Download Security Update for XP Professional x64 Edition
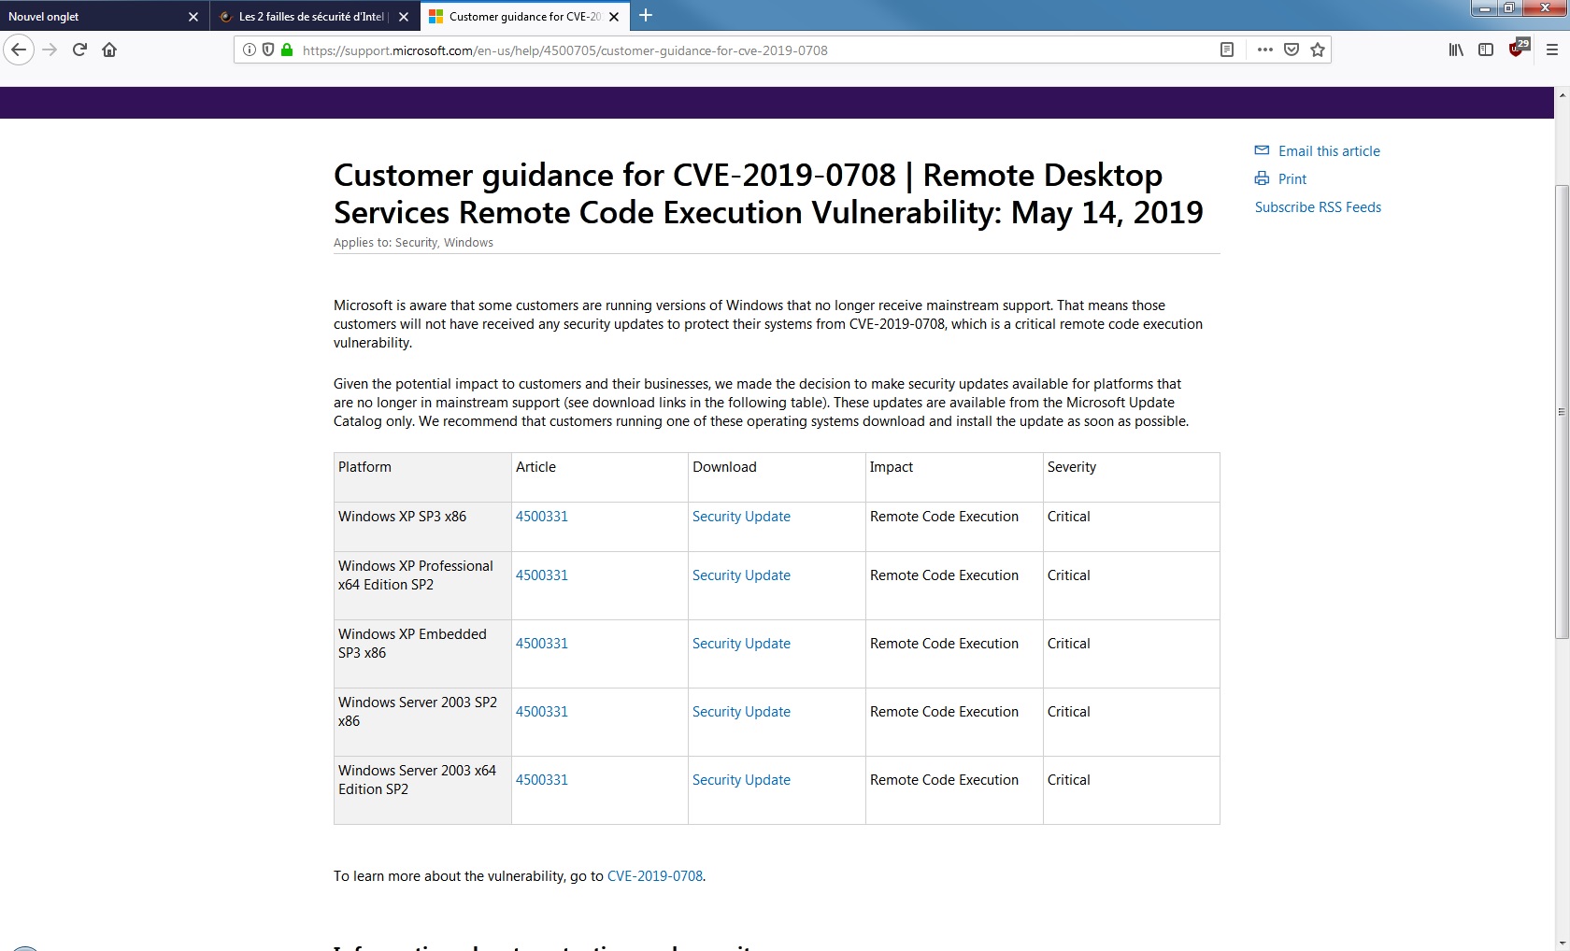 click(741, 575)
